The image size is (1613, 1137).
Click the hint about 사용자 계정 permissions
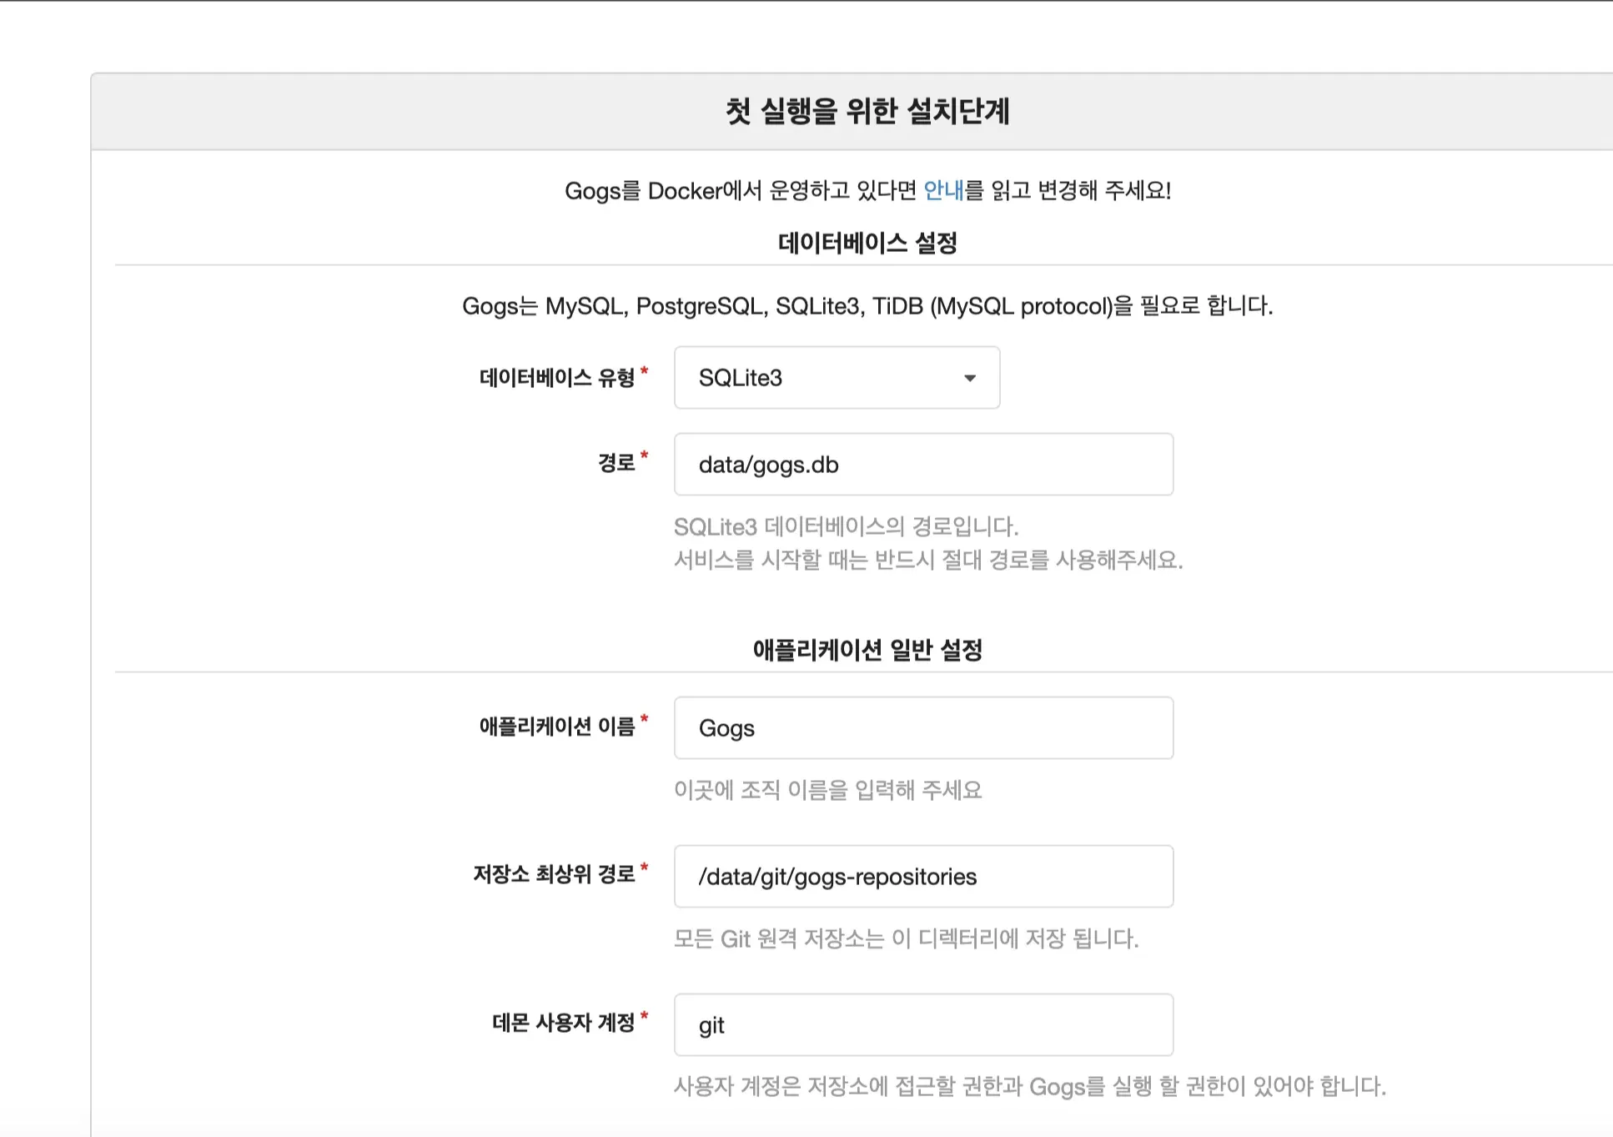[x=1030, y=1086]
